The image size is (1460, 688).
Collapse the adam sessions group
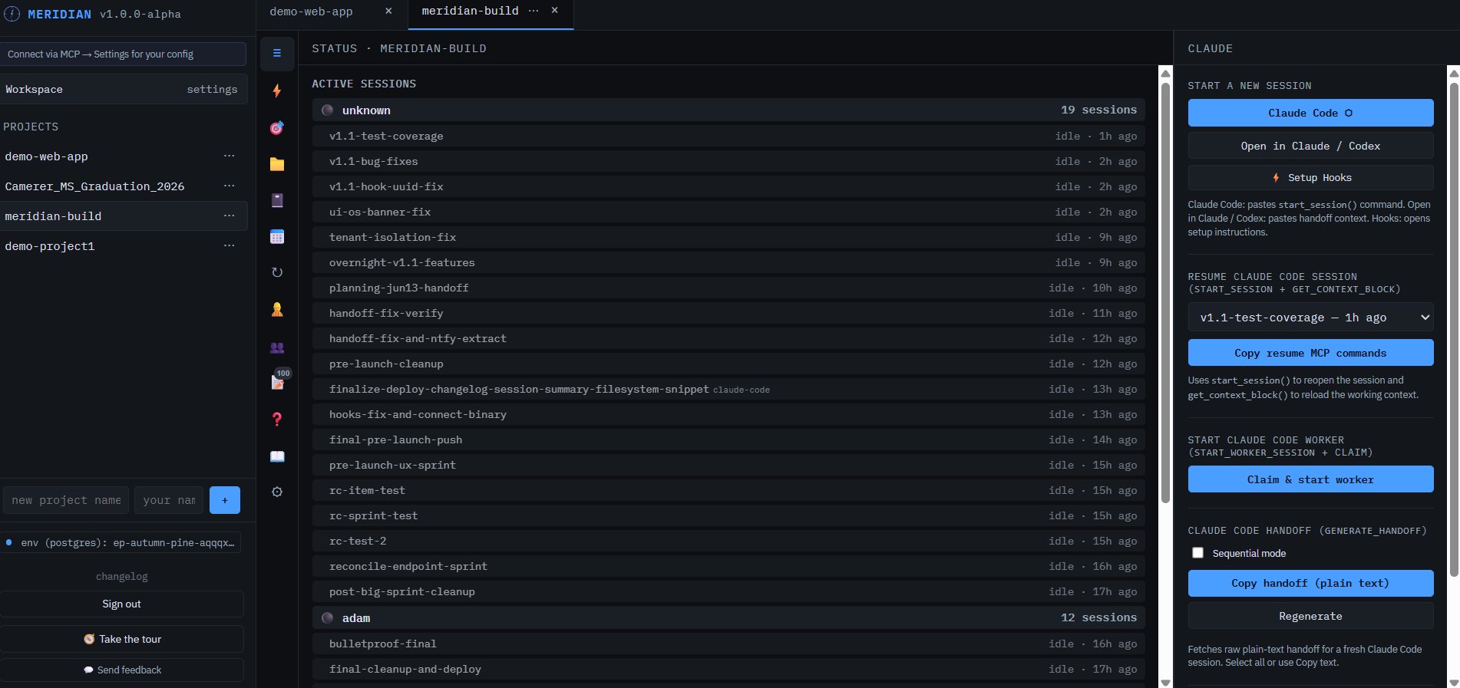point(728,617)
